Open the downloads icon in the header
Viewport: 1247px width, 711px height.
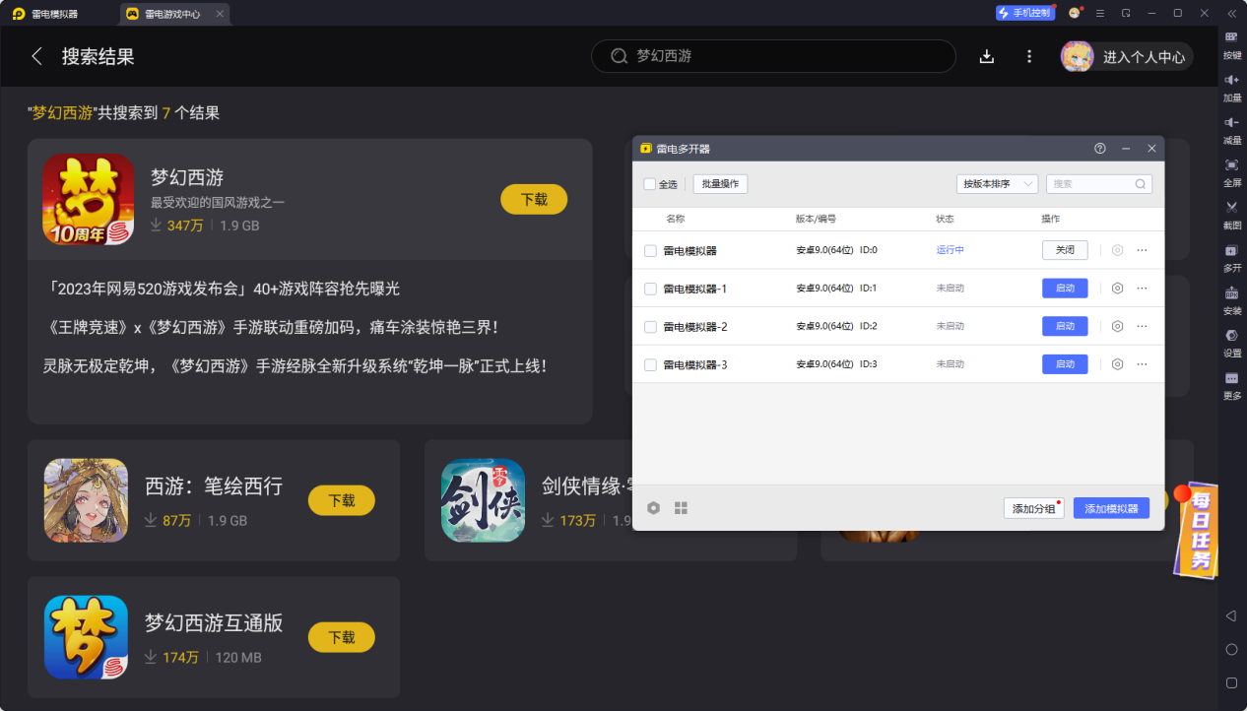tap(987, 56)
